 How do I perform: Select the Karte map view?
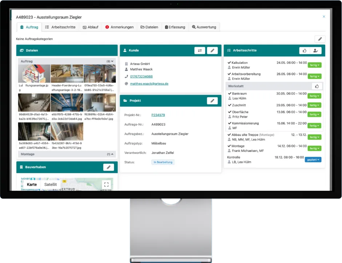(x=32, y=185)
